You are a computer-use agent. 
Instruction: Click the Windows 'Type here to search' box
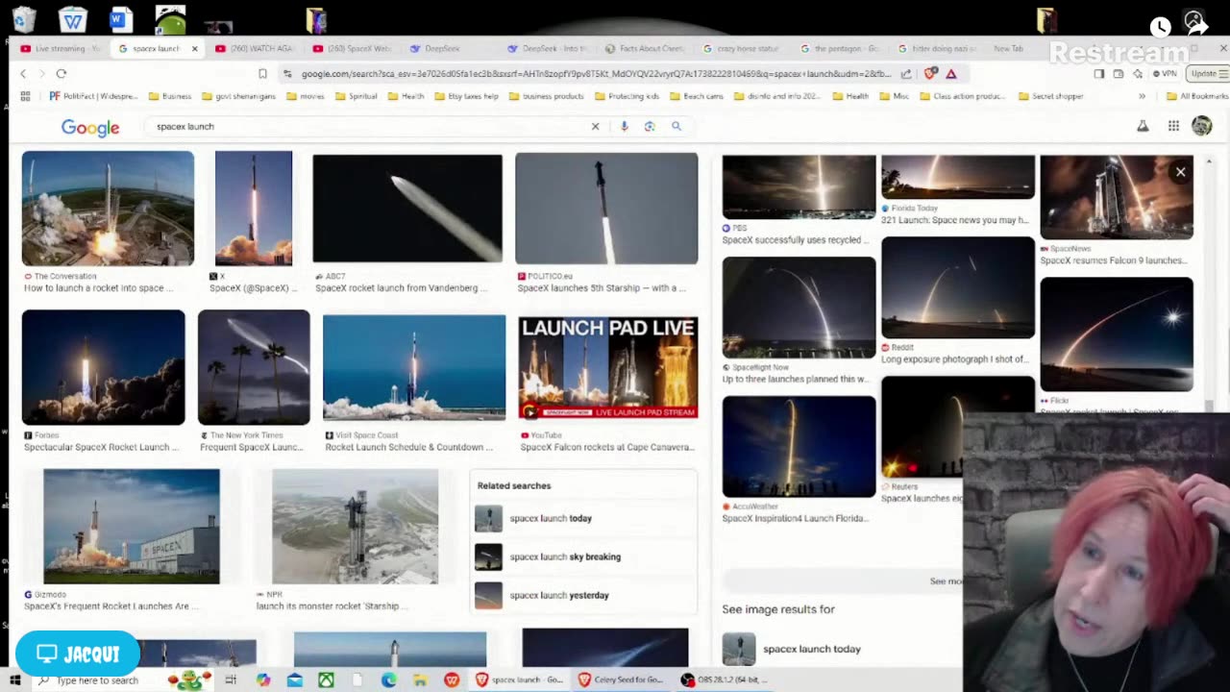[x=97, y=680]
